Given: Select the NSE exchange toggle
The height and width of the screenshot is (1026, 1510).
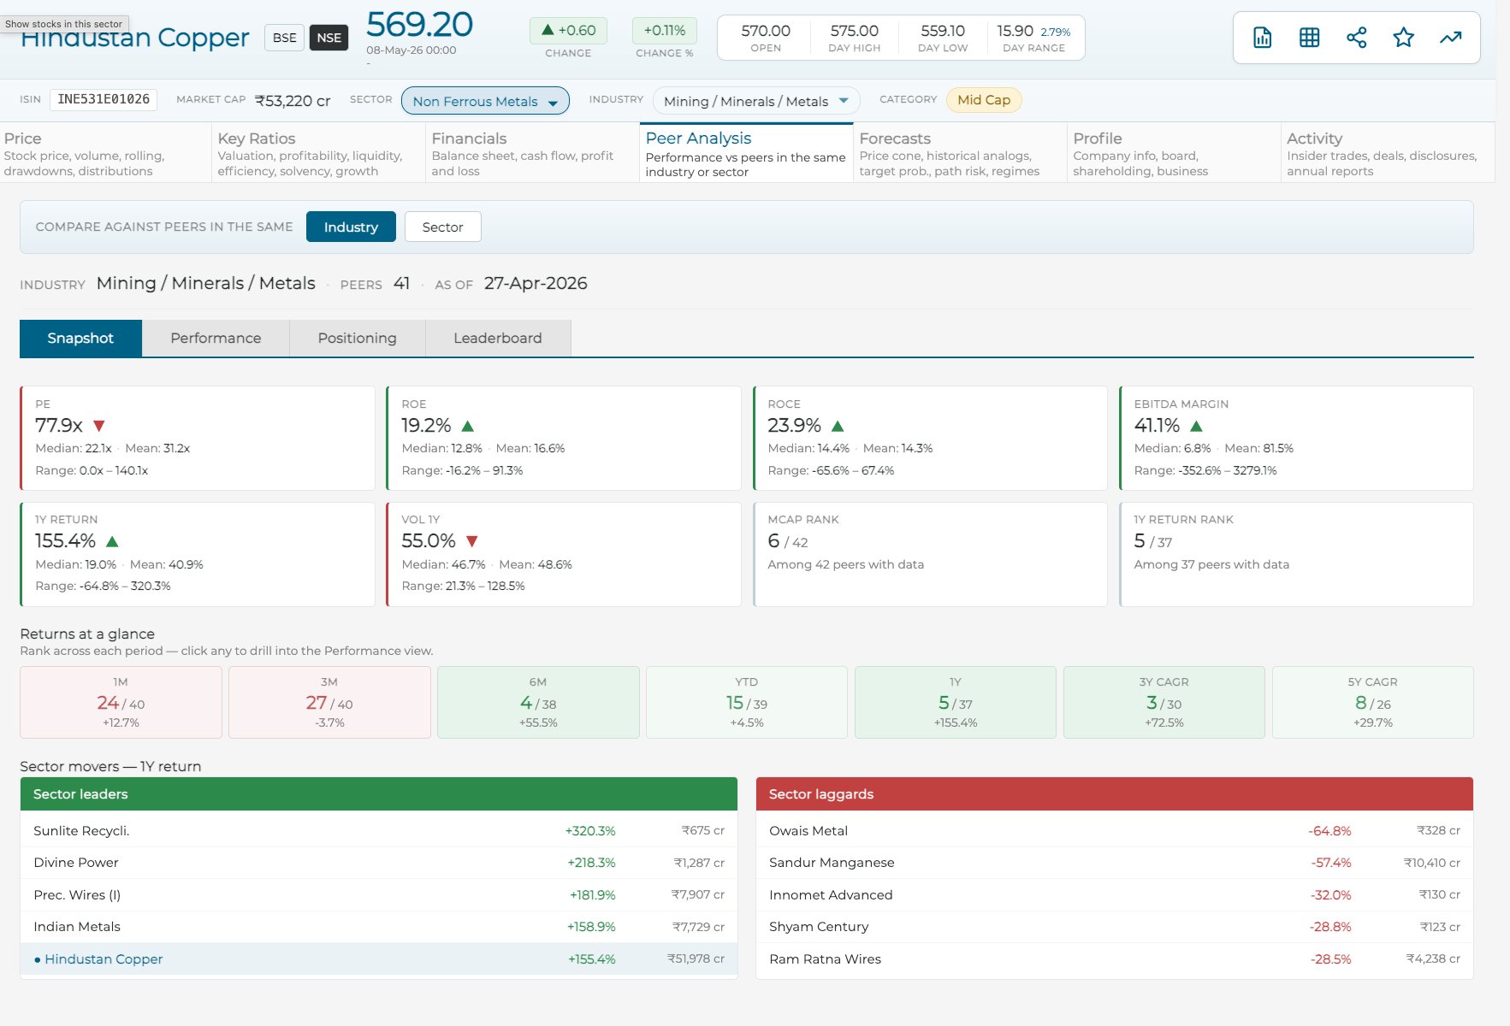Looking at the screenshot, I should pyautogui.click(x=329, y=38).
